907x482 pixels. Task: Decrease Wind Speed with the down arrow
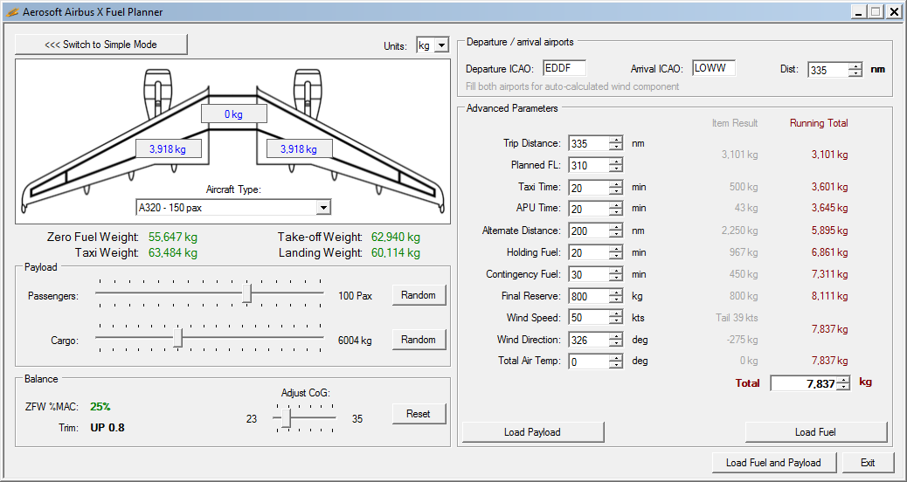(x=615, y=321)
